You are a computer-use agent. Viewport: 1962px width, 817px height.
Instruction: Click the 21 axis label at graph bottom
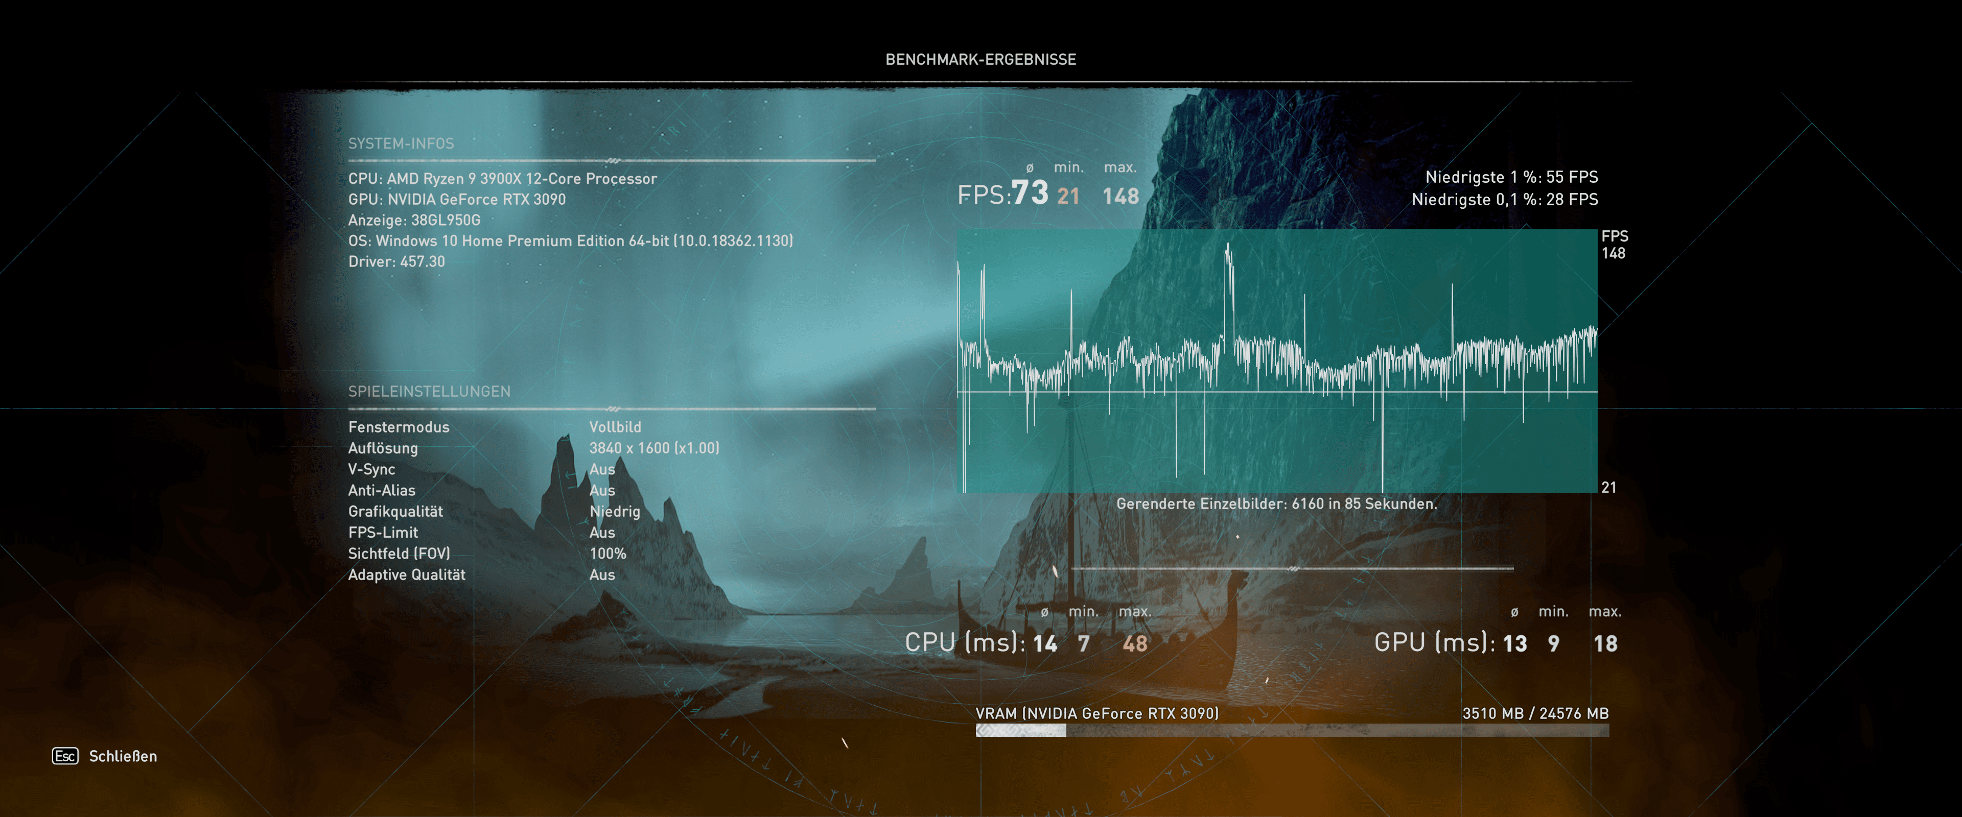point(1608,487)
